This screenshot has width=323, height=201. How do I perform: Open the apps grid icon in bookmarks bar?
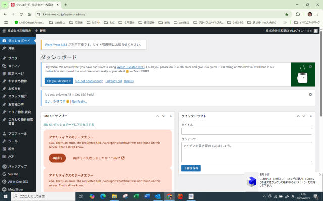click(6, 22)
